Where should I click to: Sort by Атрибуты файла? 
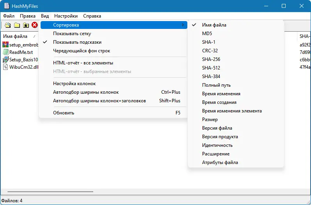(x=236, y=162)
